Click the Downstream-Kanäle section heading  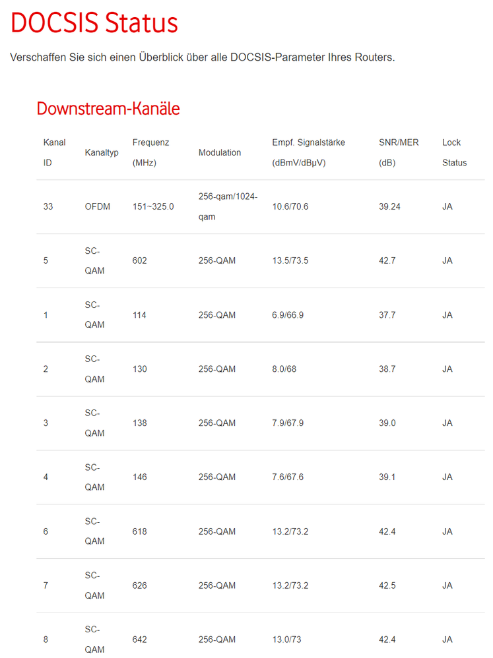coord(108,108)
